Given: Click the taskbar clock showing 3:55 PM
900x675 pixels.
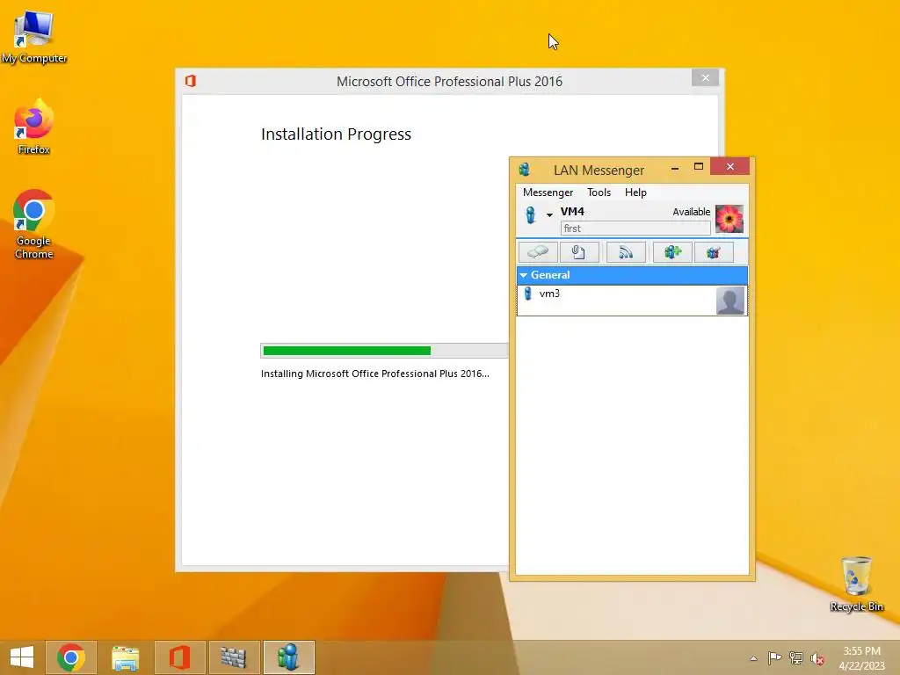Looking at the screenshot, I should (861, 657).
